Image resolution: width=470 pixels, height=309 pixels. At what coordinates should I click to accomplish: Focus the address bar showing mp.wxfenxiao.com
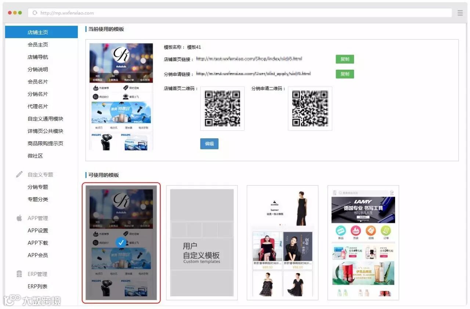pyautogui.click(x=240, y=13)
